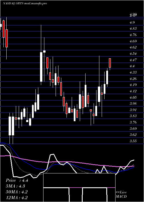
Task: Click the 4.54 price axis label
Action: point(133,54)
